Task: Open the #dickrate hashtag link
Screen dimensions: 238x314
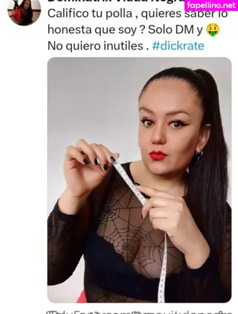Action: pos(178,46)
